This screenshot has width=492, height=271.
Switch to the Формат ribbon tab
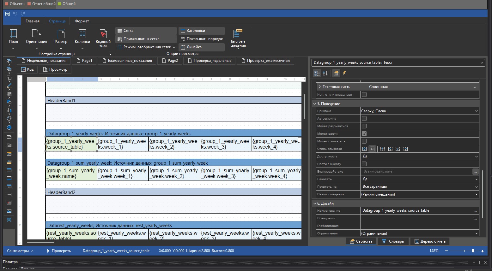[x=82, y=21]
